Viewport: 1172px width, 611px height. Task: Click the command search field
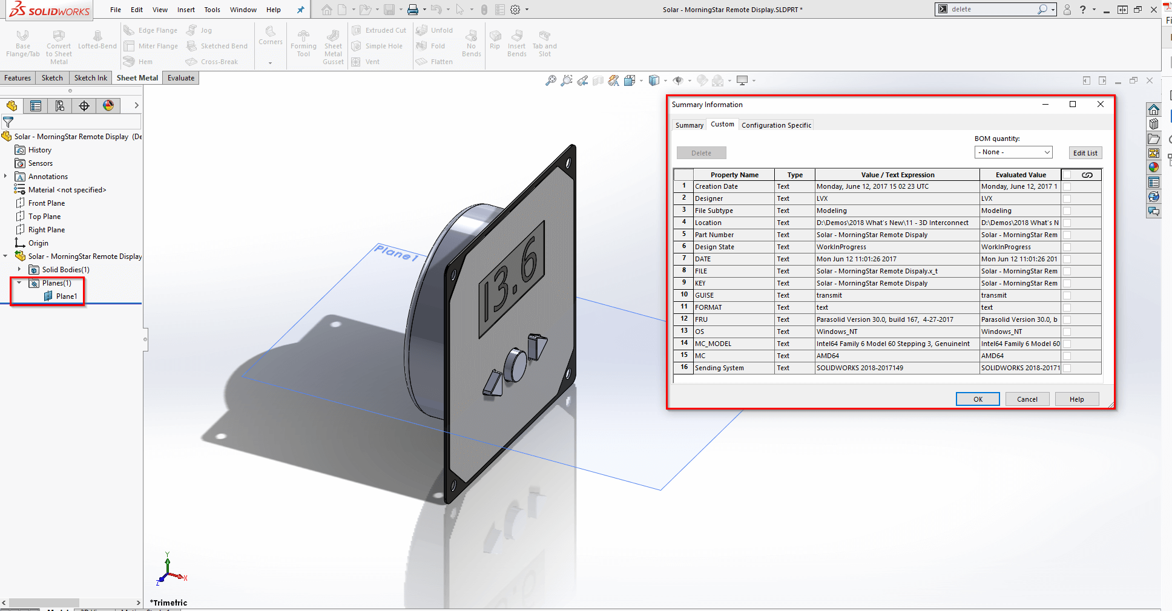pyautogui.click(x=993, y=10)
